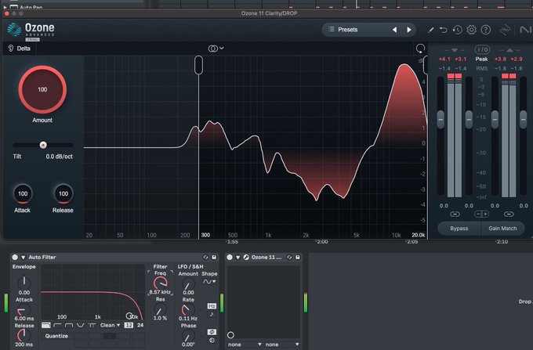Open the LFO Shape dropdown
Screen dimensions: 533x350
tap(209, 282)
